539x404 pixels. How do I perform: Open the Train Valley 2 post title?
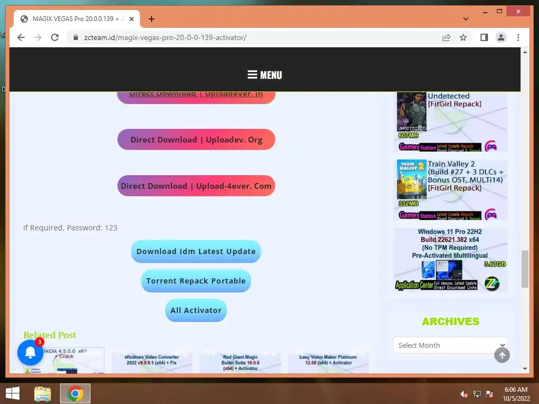[x=465, y=176]
